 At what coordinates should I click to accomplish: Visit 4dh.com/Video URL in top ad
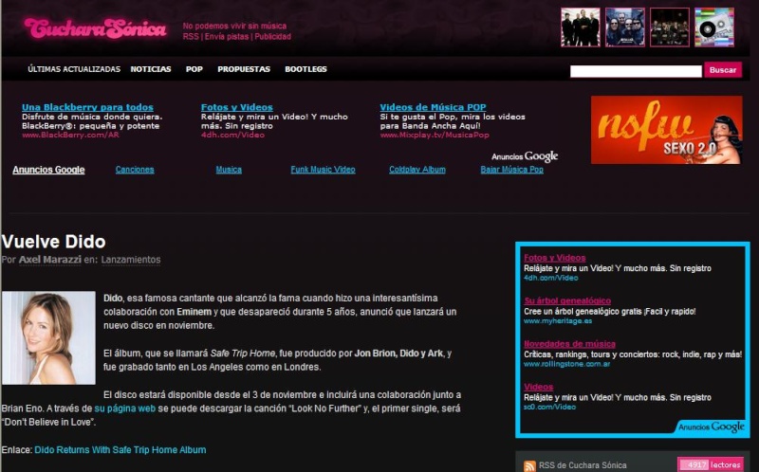click(232, 135)
